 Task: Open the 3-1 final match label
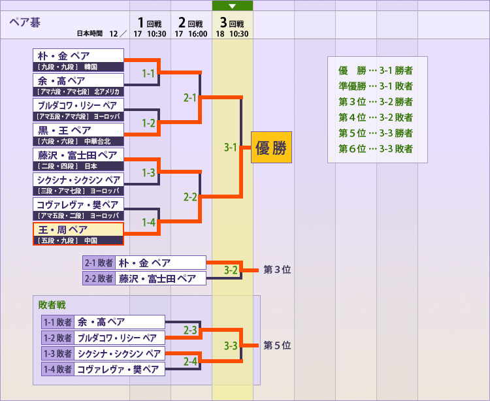pos(231,148)
